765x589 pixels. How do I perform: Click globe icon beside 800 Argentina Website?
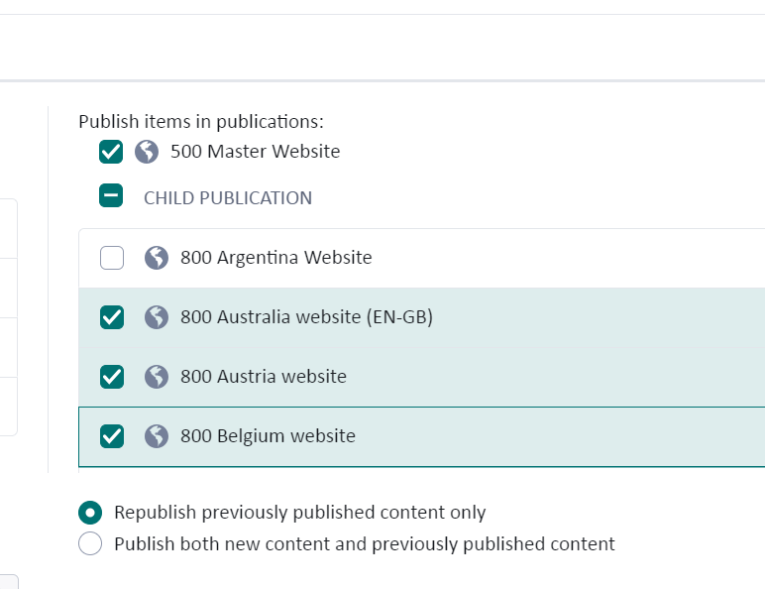(157, 258)
